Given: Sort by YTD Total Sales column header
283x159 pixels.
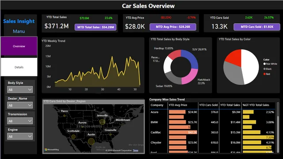Looking at the screenshot, I should (x=230, y=105).
